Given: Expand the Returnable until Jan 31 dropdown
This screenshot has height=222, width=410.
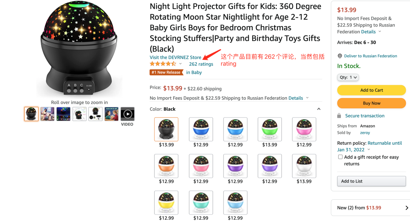Looking at the screenshot, I should coord(369,150).
